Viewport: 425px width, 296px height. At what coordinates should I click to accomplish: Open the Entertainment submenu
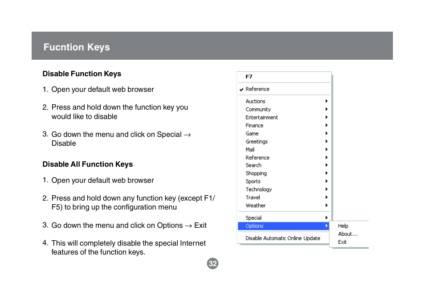(284, 118)
